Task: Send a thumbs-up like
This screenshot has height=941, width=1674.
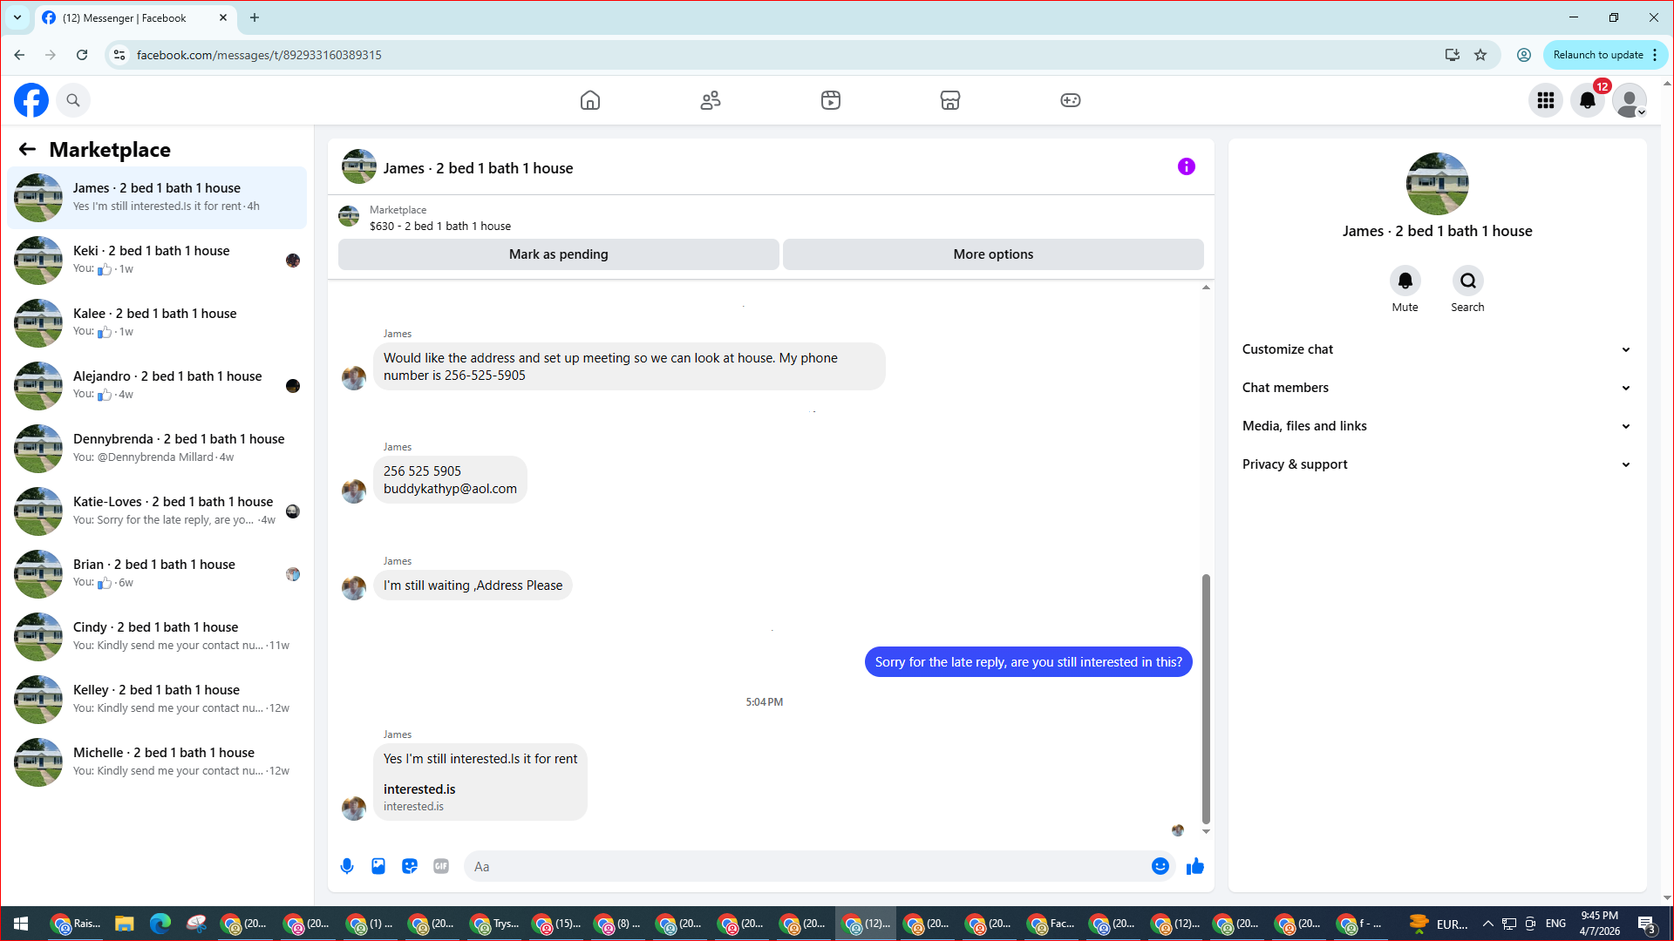Action: click(x=1195, y=866)
